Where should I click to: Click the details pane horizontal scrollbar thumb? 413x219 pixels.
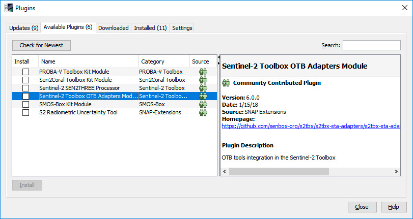pos(279,171)
